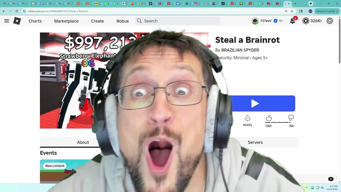341x192 pixels.
Task: Open notifications bell with 6 badge
Action: 293,21
